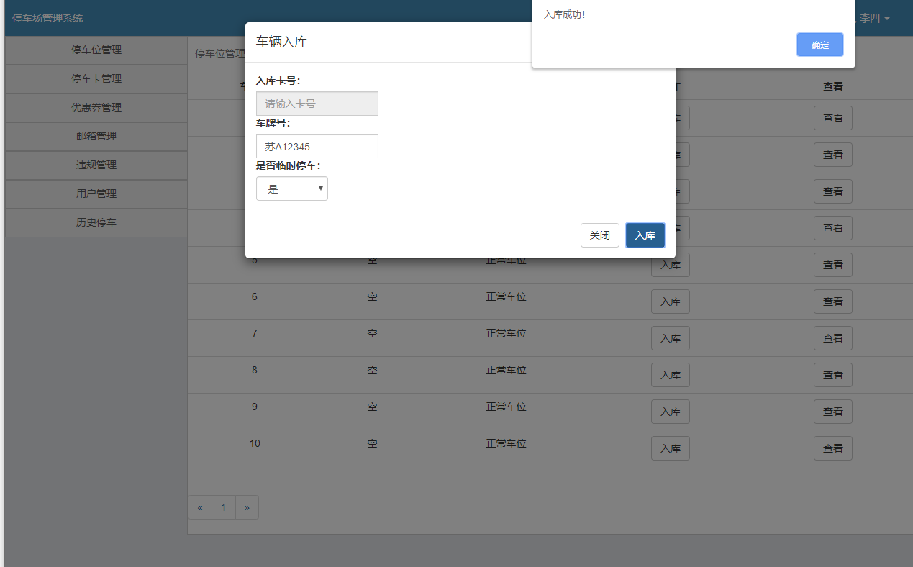913x567 pixels.
Task: Confirm the 入库成功 success alert with 确定
Action: (x=819, y=45)
